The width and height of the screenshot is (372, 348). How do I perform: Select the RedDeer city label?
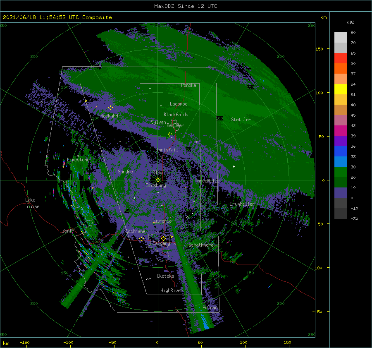click(175, 125)
